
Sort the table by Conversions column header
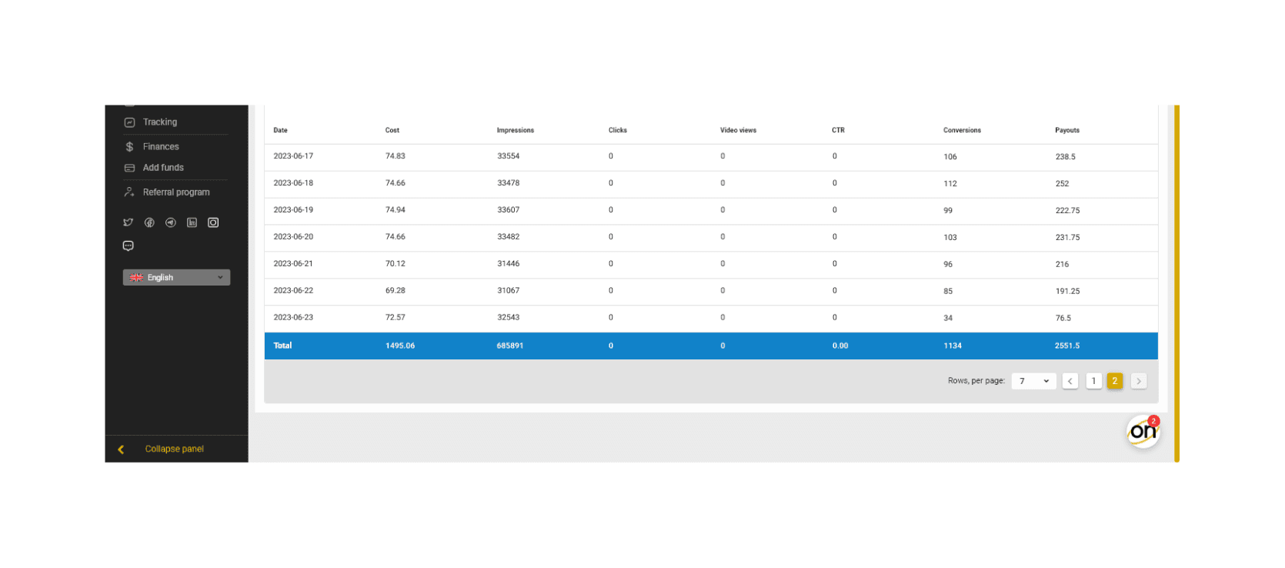pos(962,131)
